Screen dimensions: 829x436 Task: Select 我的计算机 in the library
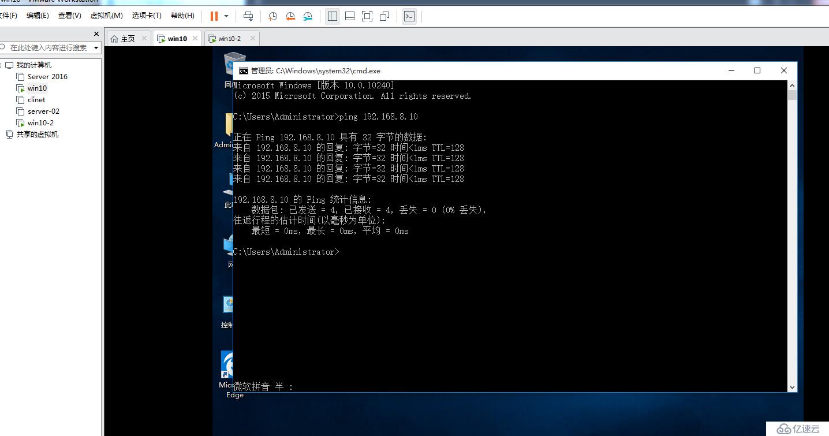(33, 65)
